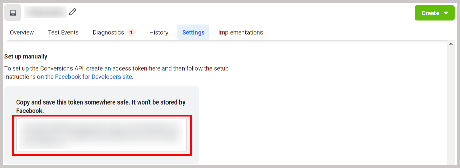
Task: Click the Set up manually heading
Action: click(x=26, y=56)
